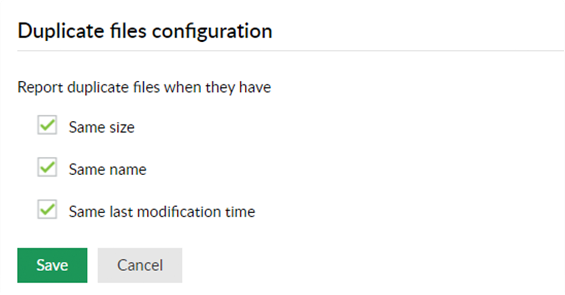Click the green Save button
565x295 pixels.
[52, 265]
